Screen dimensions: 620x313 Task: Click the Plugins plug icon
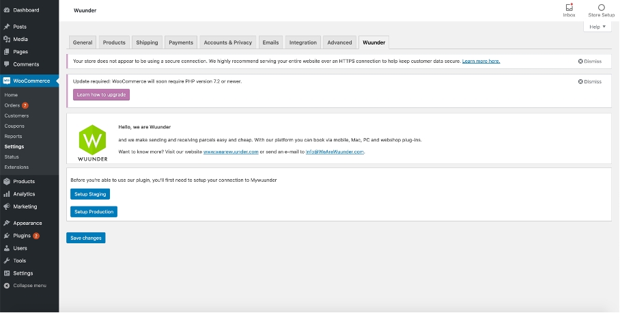(6, 236)
